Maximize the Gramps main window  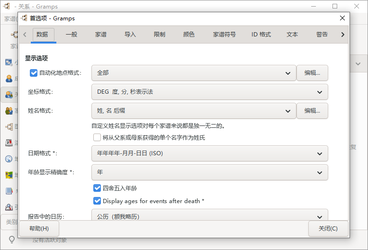coord(335,6)
